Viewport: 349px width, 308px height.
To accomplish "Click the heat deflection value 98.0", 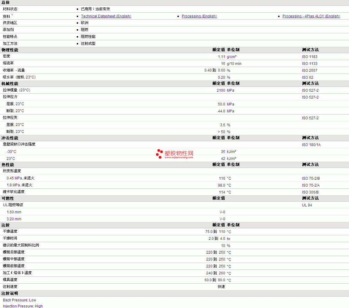I will (222, 185).
